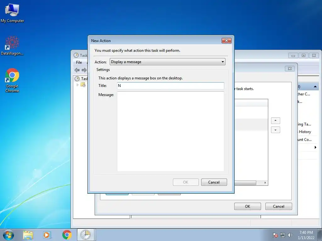Screen dimensions: 322x241
Task: Open the network tray icon
Action: pos(283,235)
